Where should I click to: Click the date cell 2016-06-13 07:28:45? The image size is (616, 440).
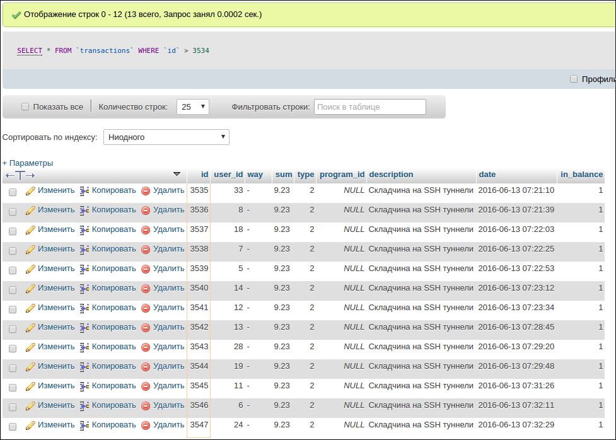[x=516, y=327]
